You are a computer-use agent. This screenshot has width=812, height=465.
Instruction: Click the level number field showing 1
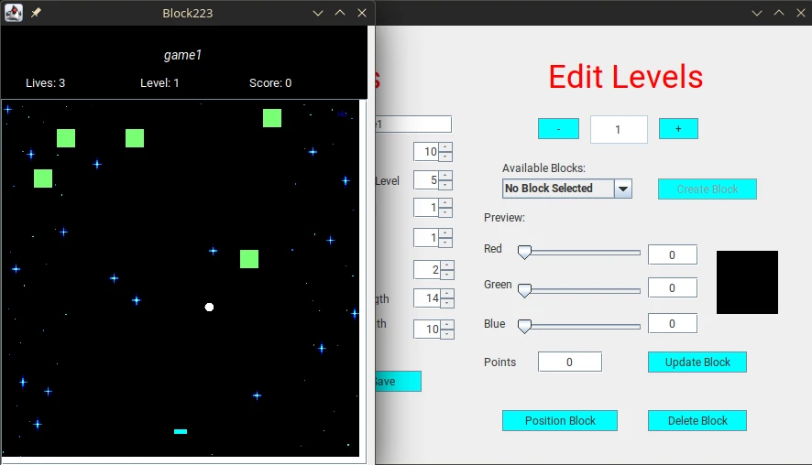(619, 129)
